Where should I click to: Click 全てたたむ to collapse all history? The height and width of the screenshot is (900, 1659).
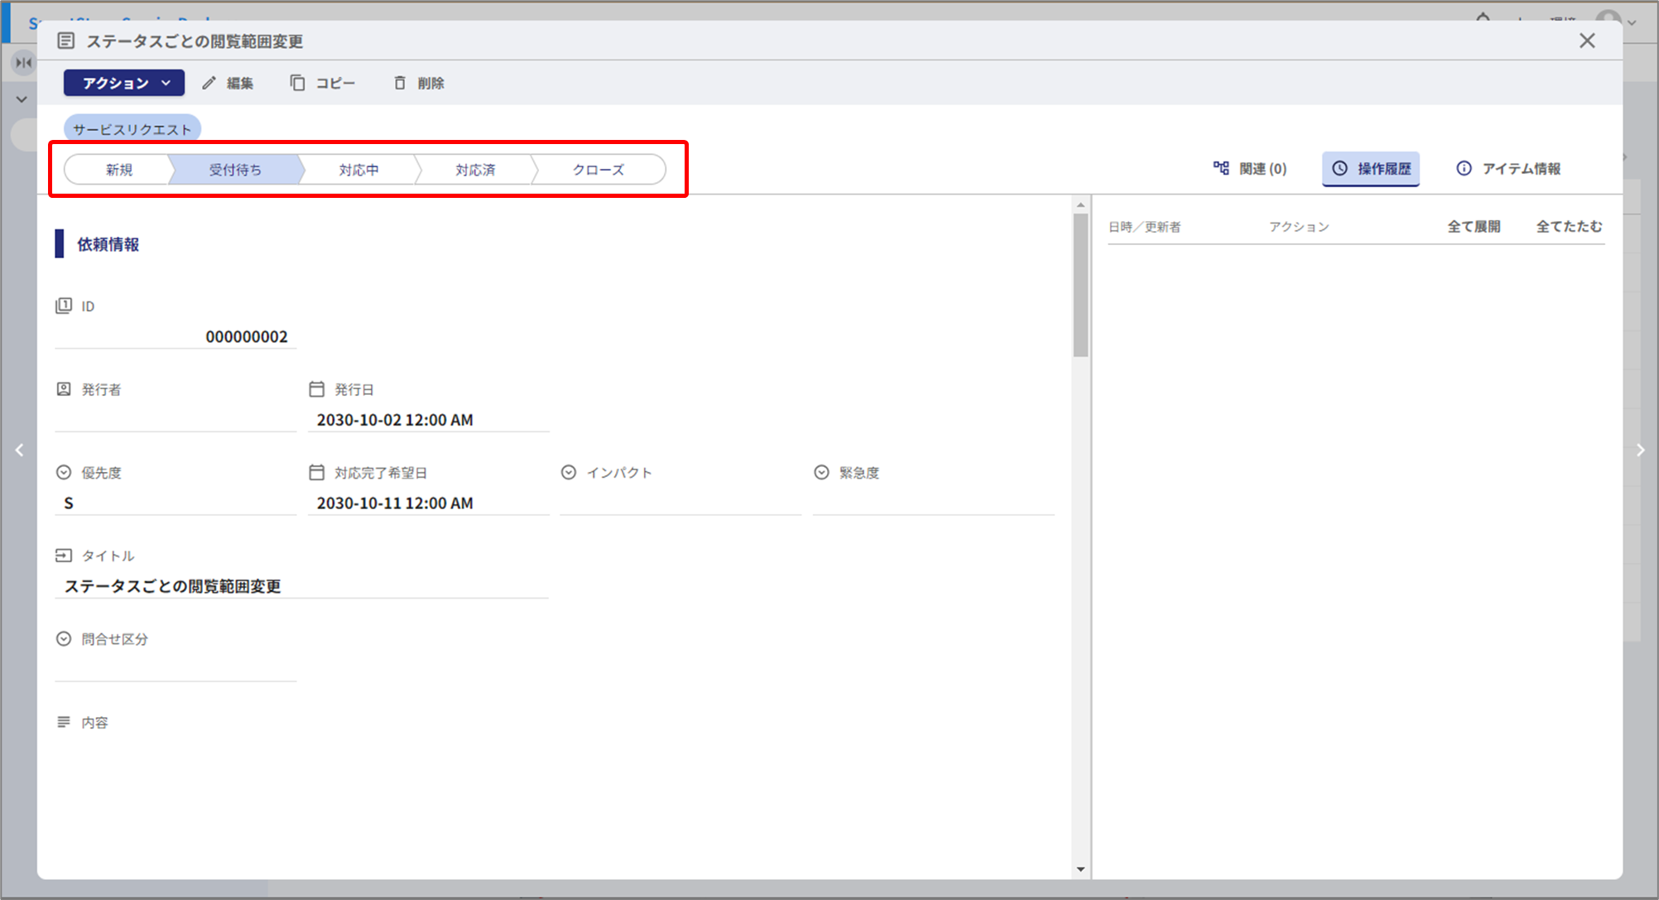(1569, 226)
